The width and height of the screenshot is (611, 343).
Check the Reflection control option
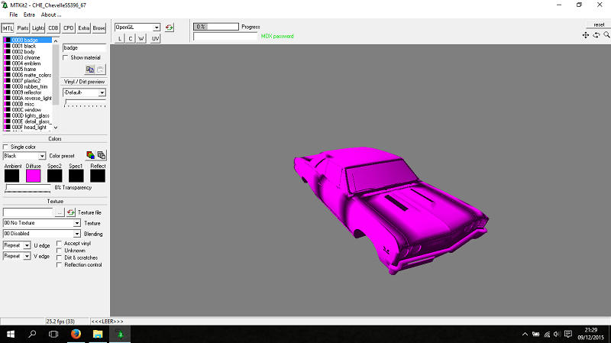pos(60,264)
